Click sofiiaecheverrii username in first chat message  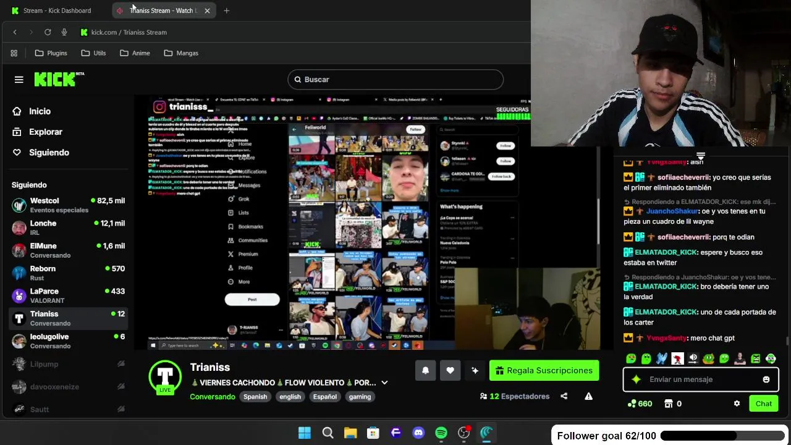683,177
